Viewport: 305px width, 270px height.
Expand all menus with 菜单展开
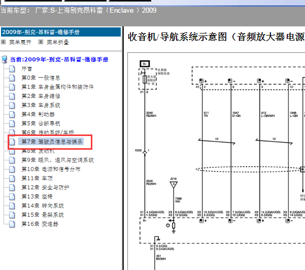click(x=20, y=42)
